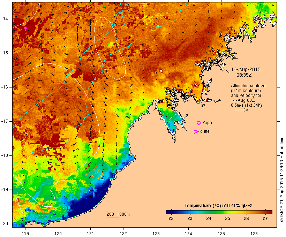Click the longitude axis label '119'
286x237 pixels.
(25, 234)
